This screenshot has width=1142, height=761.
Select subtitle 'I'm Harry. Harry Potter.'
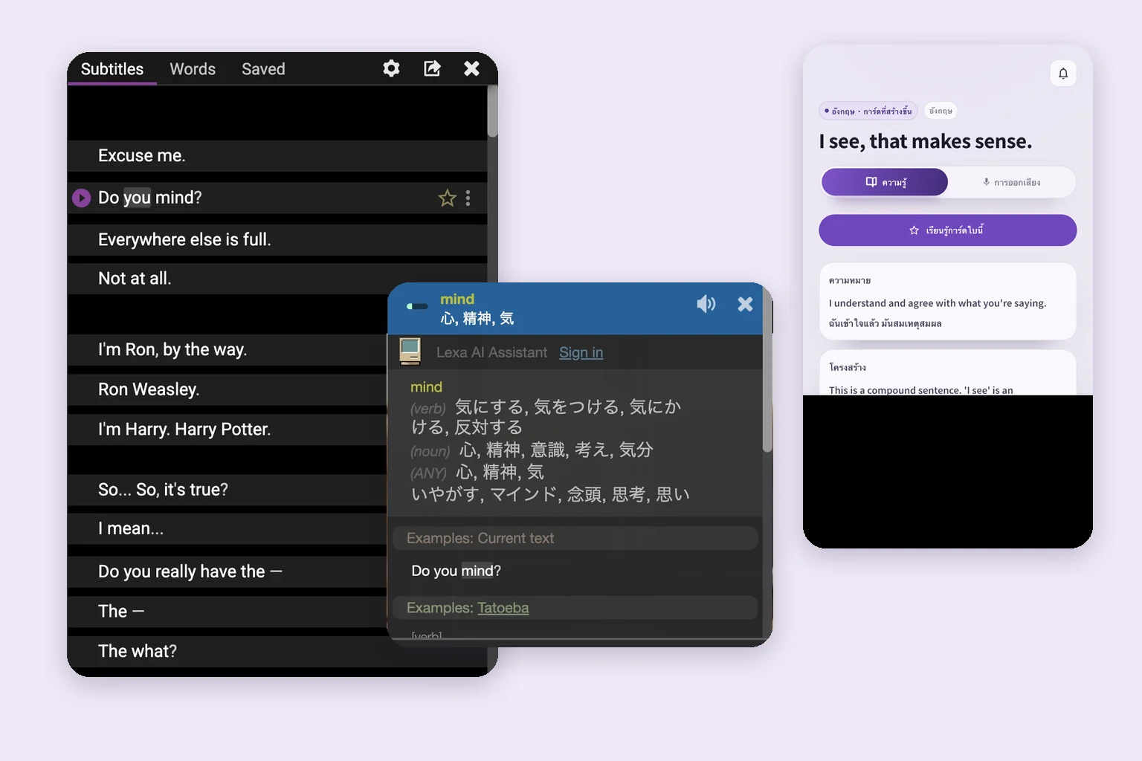[x=228, y=430]
